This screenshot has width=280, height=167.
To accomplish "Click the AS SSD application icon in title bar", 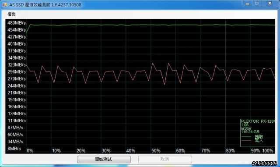I will (5, 4).
